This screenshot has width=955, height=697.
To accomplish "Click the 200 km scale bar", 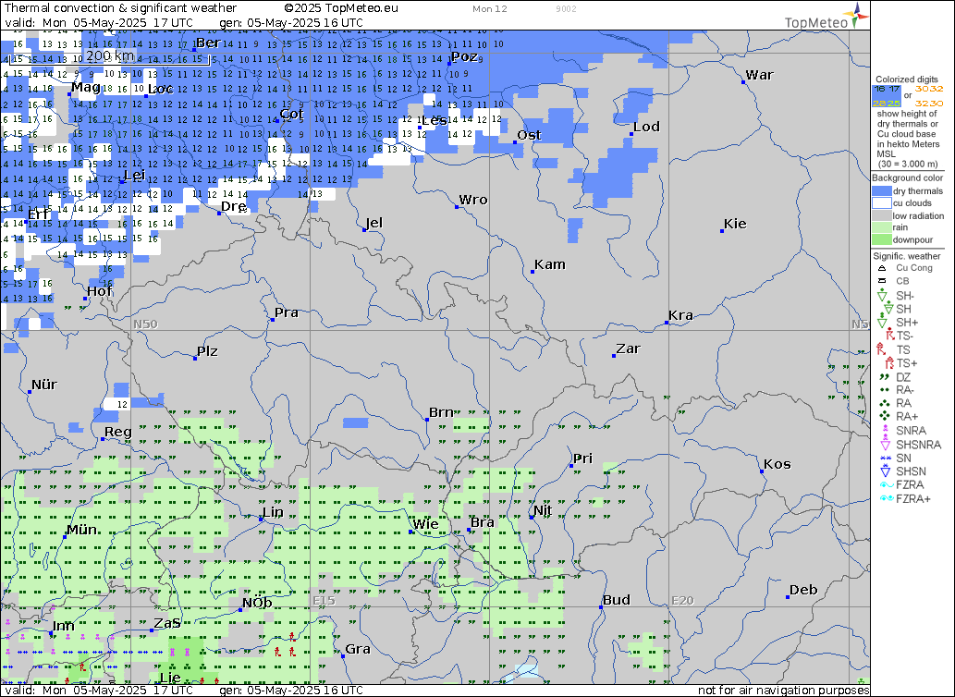I will point(110,58).
